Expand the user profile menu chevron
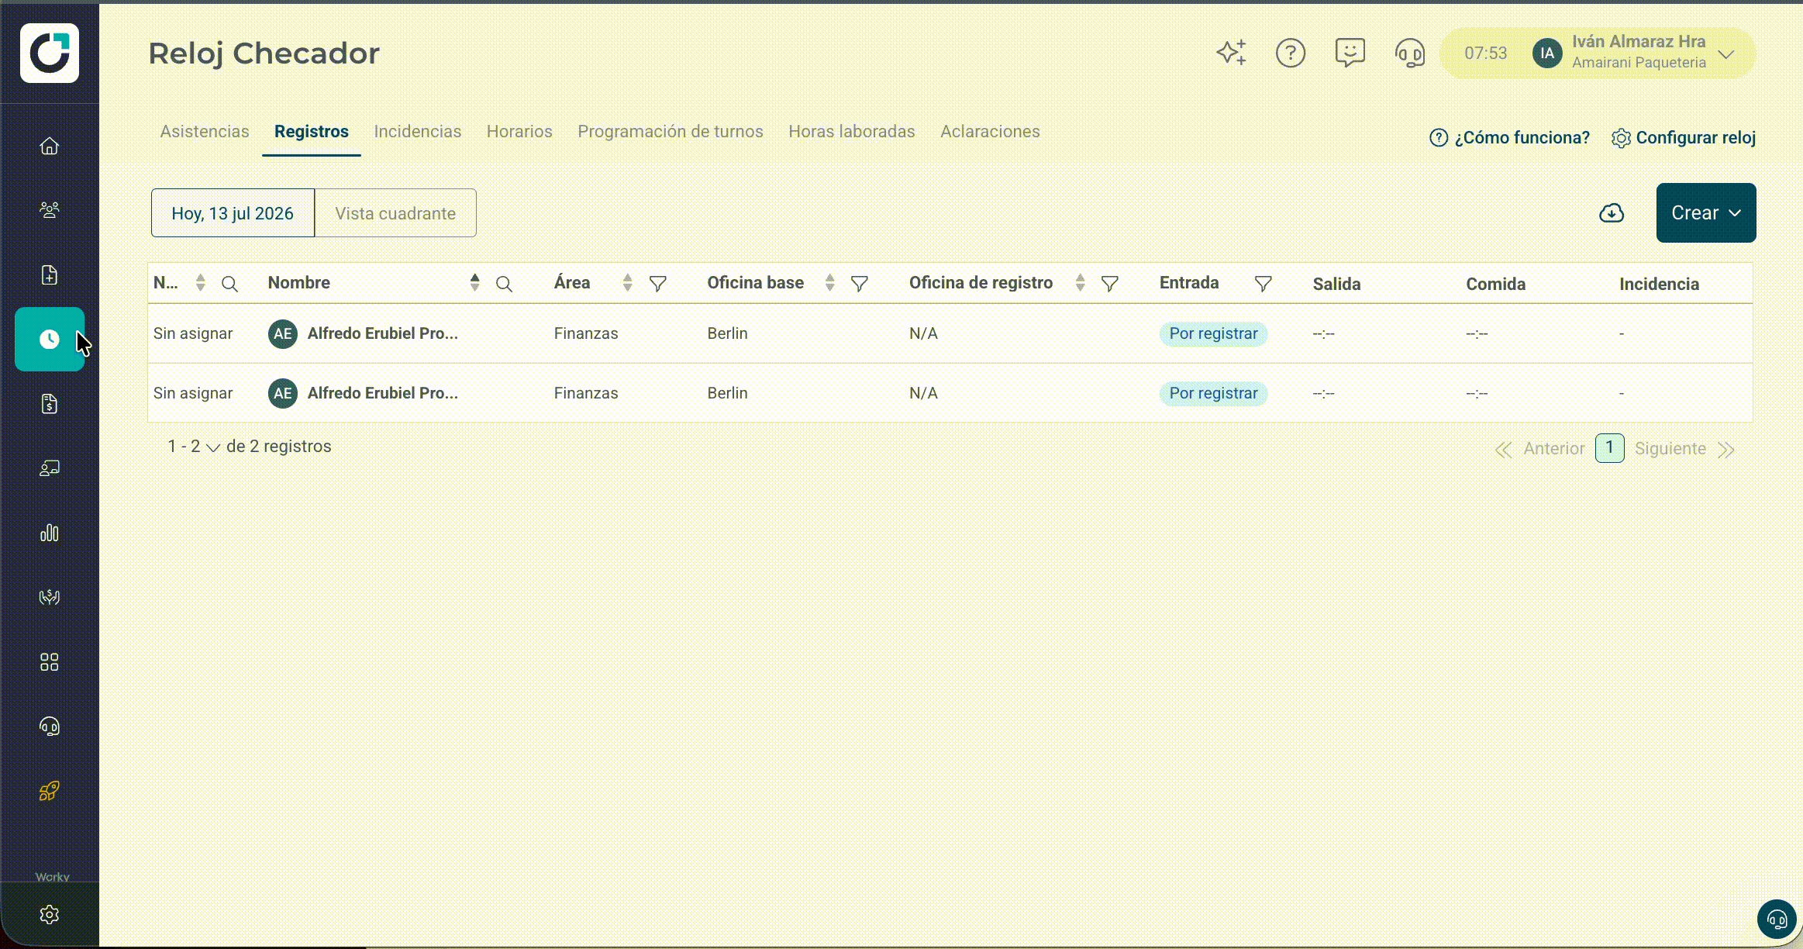The image size is (1803, 949). click(1726, 53)
